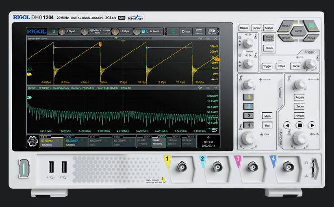Click the channel 2 BNC connector
Image resolution: width=334 pixels, height=207 pixels.
click(217, 167)
